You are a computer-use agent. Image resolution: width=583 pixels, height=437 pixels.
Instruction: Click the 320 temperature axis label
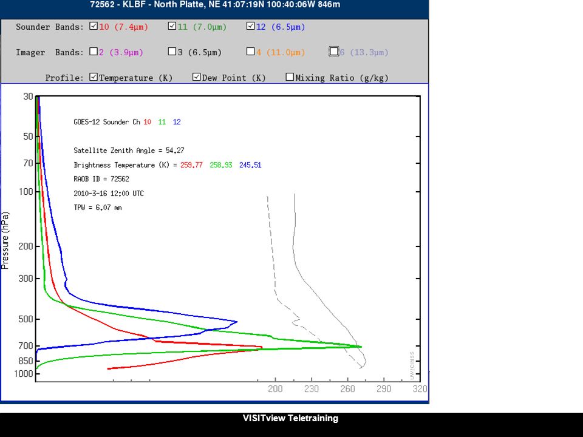[x=420, y=389]
